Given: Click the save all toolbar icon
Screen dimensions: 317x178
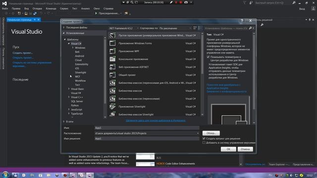Looking at the screenshot, I should click(x=35, y=13).
